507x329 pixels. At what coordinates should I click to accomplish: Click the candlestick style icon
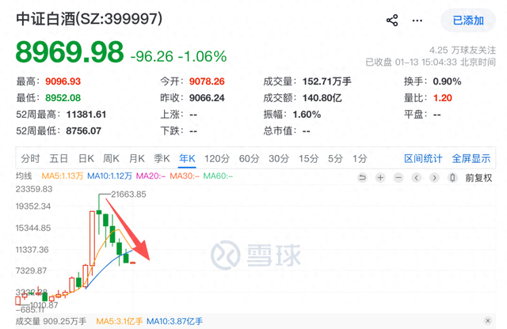click(x=452, y=178)
